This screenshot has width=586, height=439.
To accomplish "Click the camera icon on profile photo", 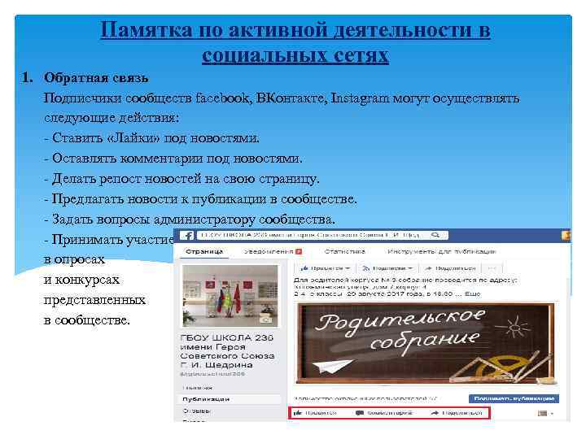I will pyautogui.click(x=266, y=320).
